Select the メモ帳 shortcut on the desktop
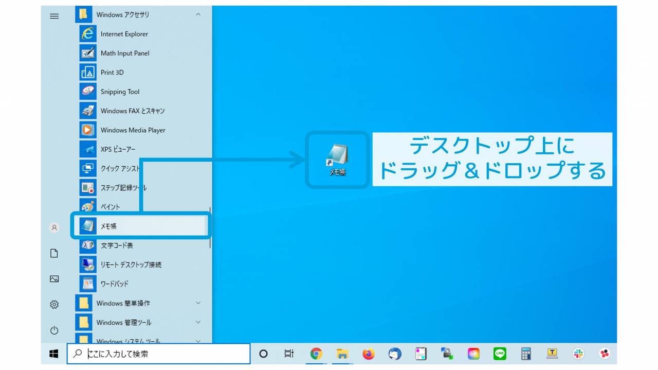658x370 pixels. [x=337, y=160]
